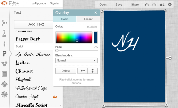Open the Open menu
The image size is (178, 108).
[103, 4]
